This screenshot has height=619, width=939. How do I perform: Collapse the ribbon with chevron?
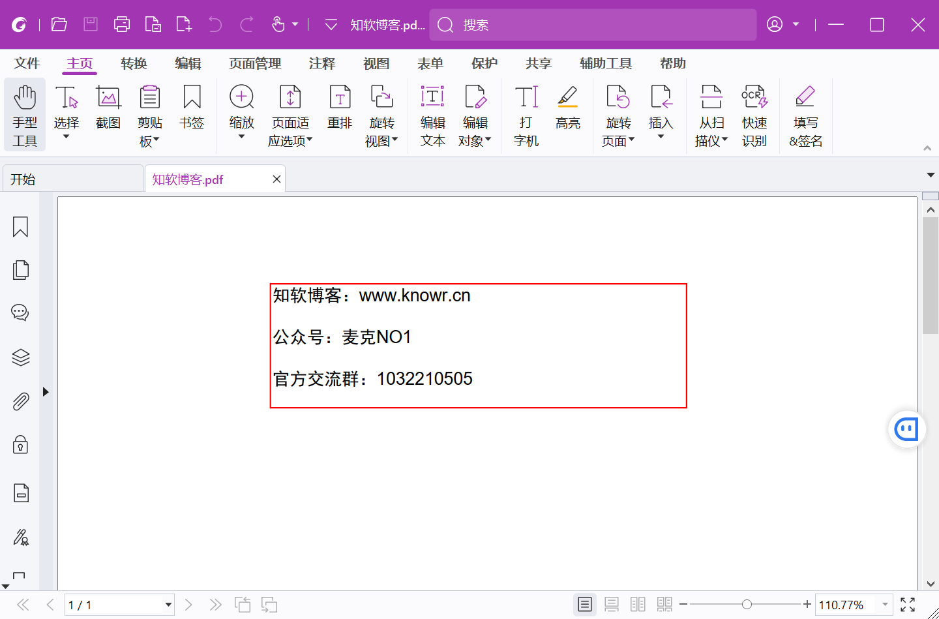927,148
